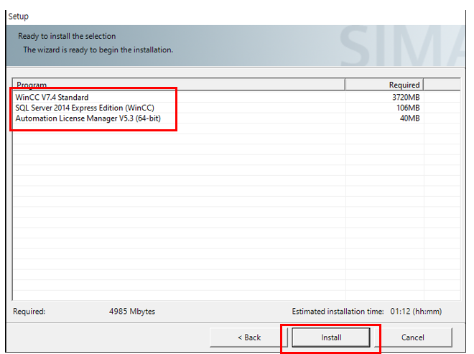Select Automation License Manager V5.3 row
The height and width of the screenshot is (354, 474).
237,118
